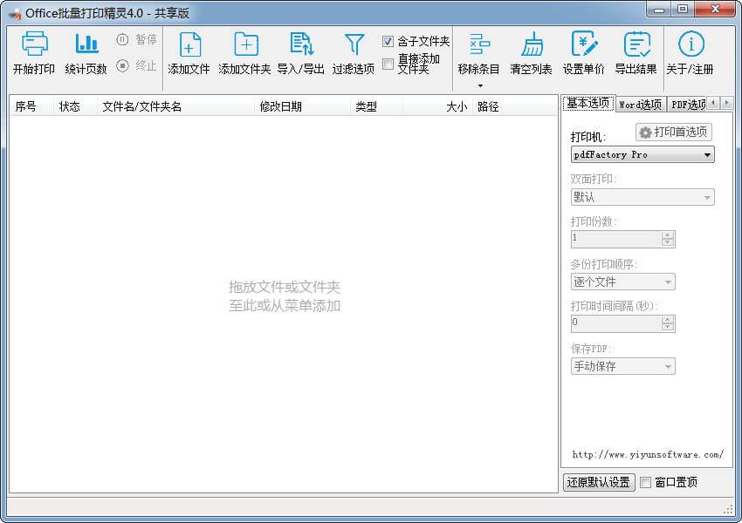Decrease 打印份数 with down arrow
742x523 pixels.
tap(668, 243)
